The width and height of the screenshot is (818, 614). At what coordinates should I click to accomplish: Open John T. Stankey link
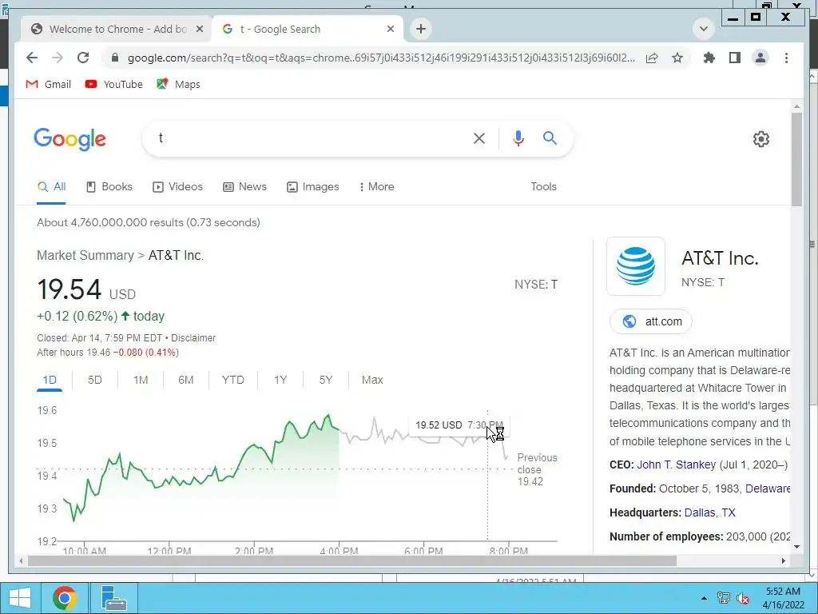point(676,464)
